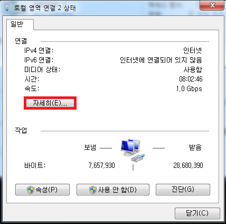Click the 로컬 영역 연결 2 상태 title text
226x224 pixels.
click(45, 8)
